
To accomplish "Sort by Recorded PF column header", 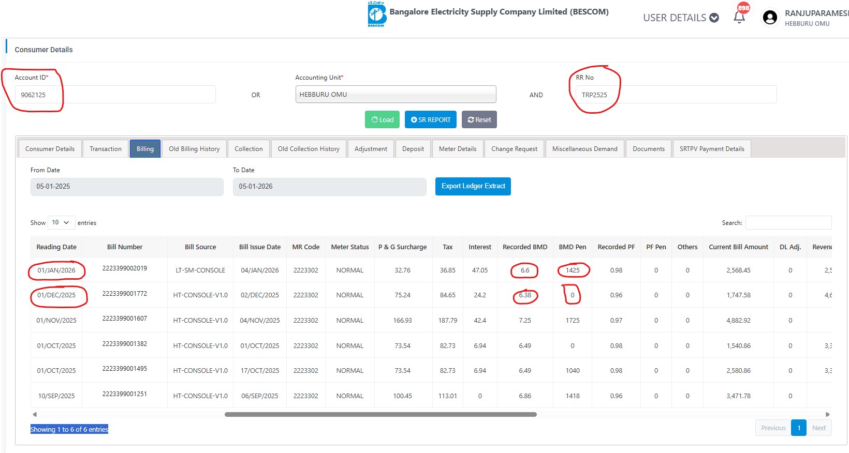I will [616, 247].
